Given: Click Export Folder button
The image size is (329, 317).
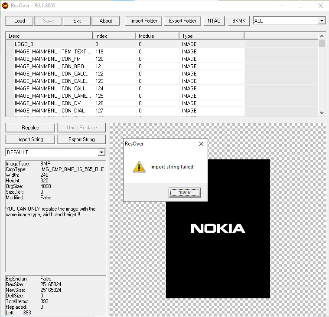Looking at the screenshot, I should [x=182, y=21].
